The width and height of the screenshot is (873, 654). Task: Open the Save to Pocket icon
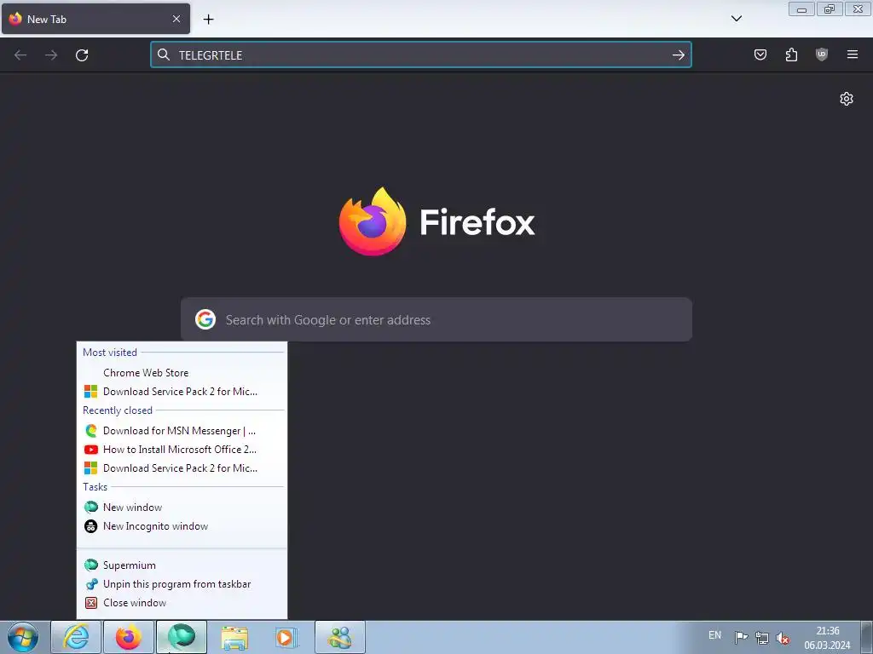tap(760, 54)
